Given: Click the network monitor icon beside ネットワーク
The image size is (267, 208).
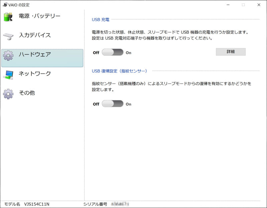Looking at the screenshot, I should pos(9,74).
